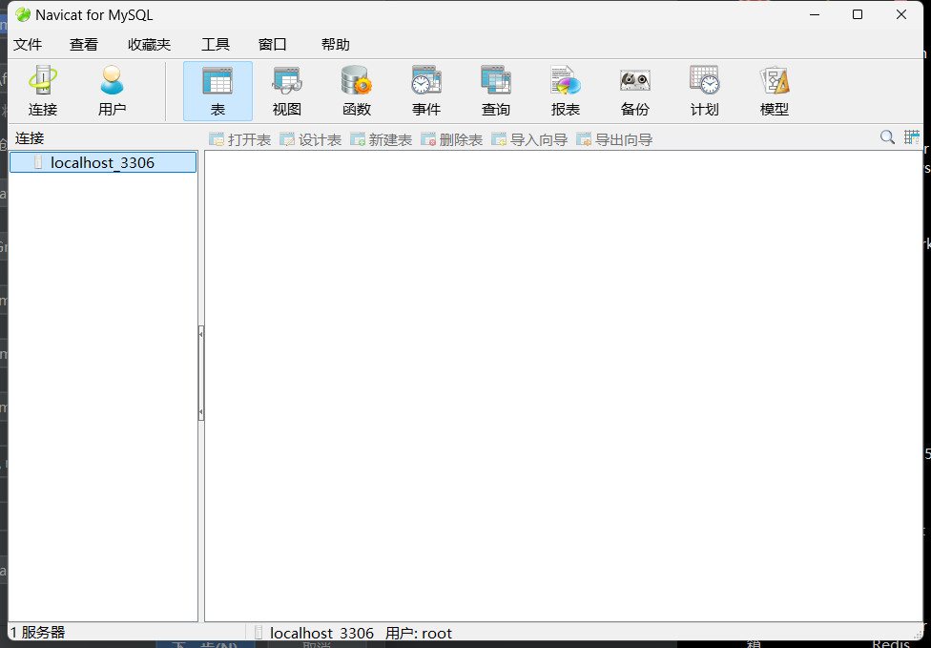Image resolution: width=931 pixels, height=648 pixels.
Task: Open the 文件 (File) menu
Action: (x=28, y=45)
